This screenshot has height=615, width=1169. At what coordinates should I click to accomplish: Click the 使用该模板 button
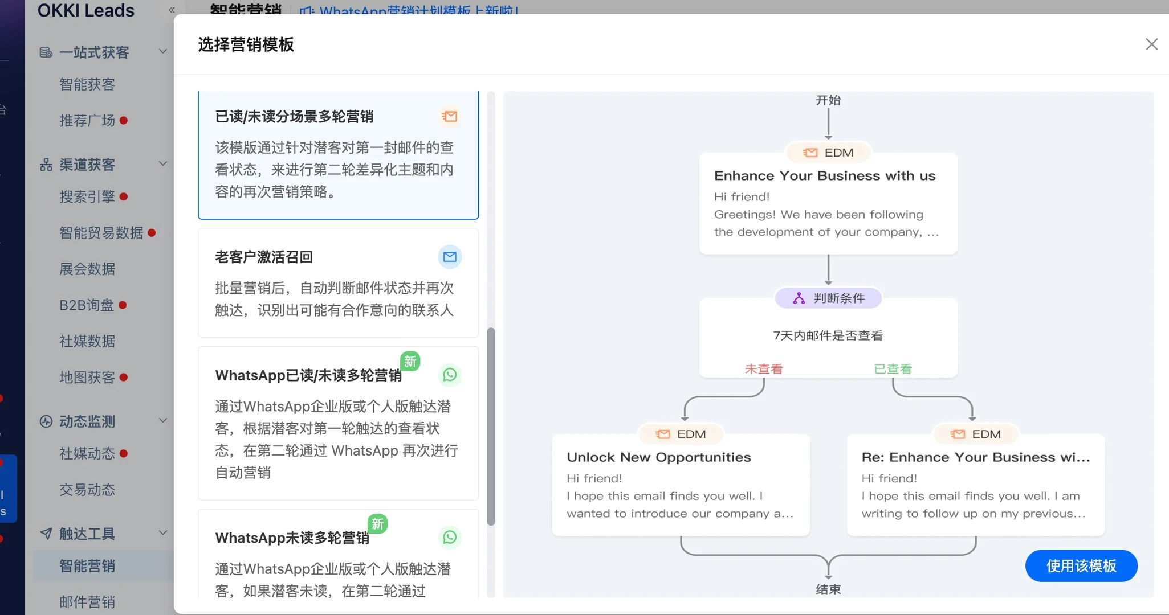pos(1081,565)
